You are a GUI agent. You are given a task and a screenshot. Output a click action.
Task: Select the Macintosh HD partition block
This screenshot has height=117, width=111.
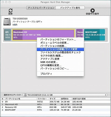(x=43, y=35)
